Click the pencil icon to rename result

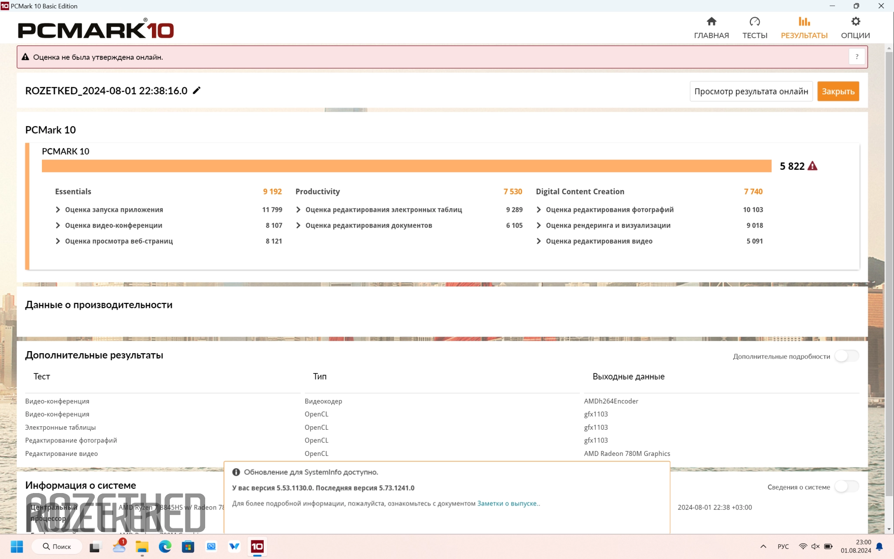coord(197,90)
